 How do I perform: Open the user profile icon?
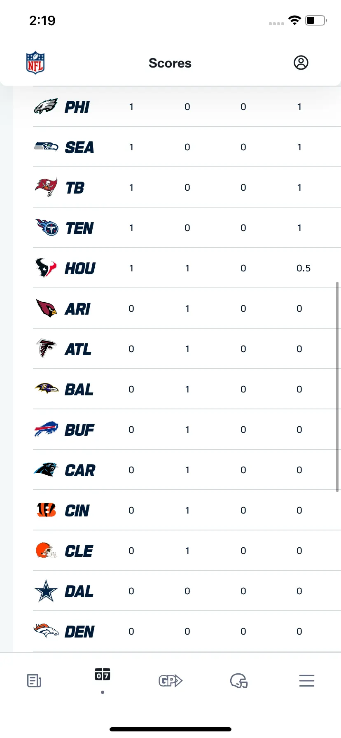301,63
